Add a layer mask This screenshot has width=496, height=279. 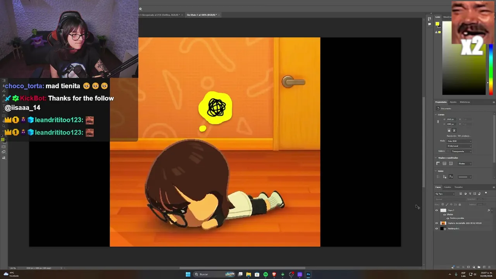point(468,267)
